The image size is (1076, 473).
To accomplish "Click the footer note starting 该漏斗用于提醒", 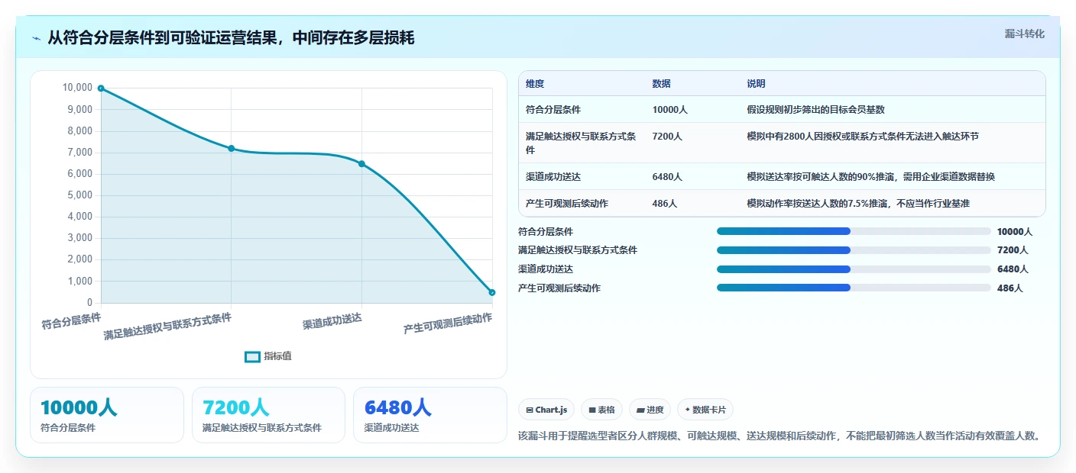I will pyautogui.click(x=779, y=436).
